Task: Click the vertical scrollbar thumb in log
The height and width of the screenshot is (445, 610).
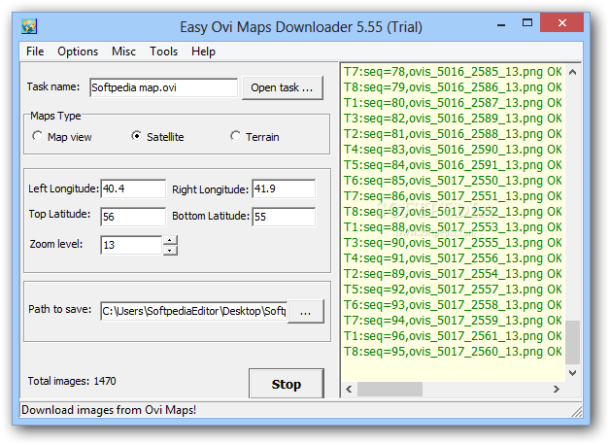Action: pos(573,342)
